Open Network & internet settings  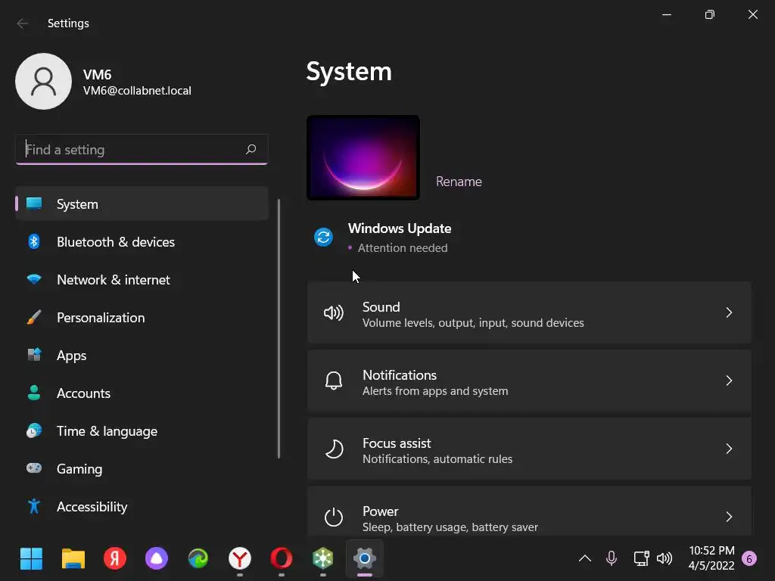pyautogui.click(x=142, y=280)
